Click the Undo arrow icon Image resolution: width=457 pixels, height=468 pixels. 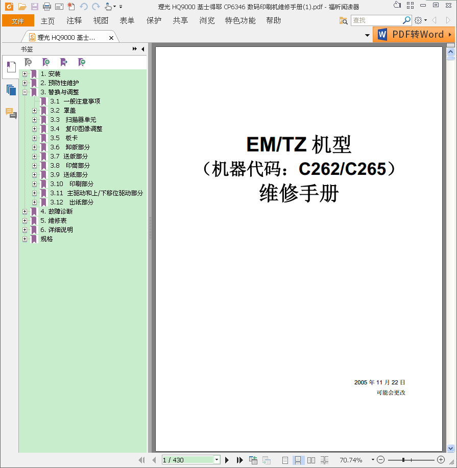click(x=83, y=6)
